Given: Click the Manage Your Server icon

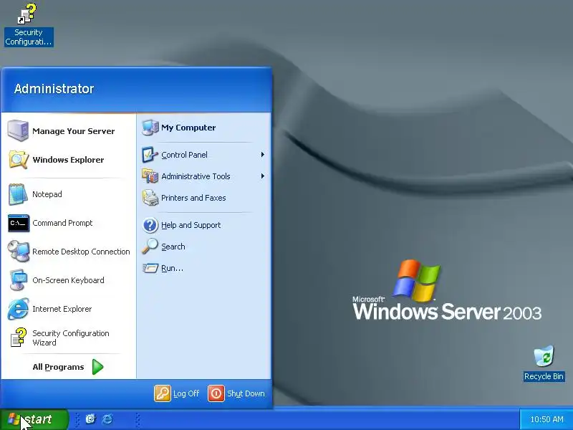Looking at the screenshot, I should [x=18, y=130].
